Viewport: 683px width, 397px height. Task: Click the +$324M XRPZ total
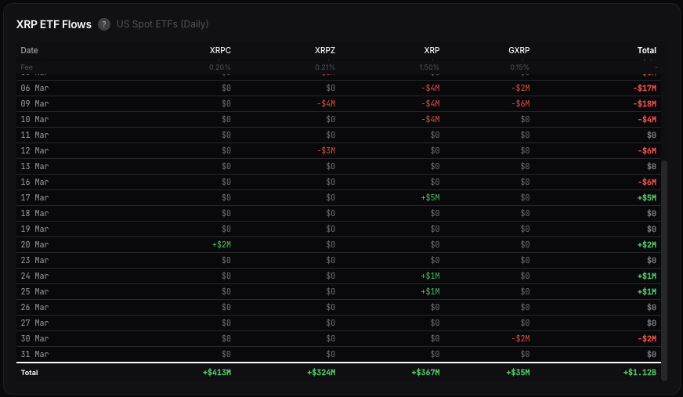pos(321,373)
